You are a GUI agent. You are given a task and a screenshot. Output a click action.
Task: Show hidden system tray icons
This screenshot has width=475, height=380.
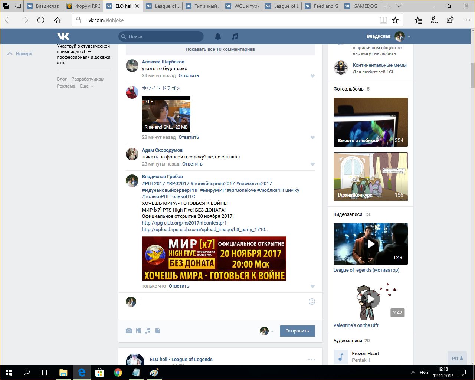click(x=413, y=372)
